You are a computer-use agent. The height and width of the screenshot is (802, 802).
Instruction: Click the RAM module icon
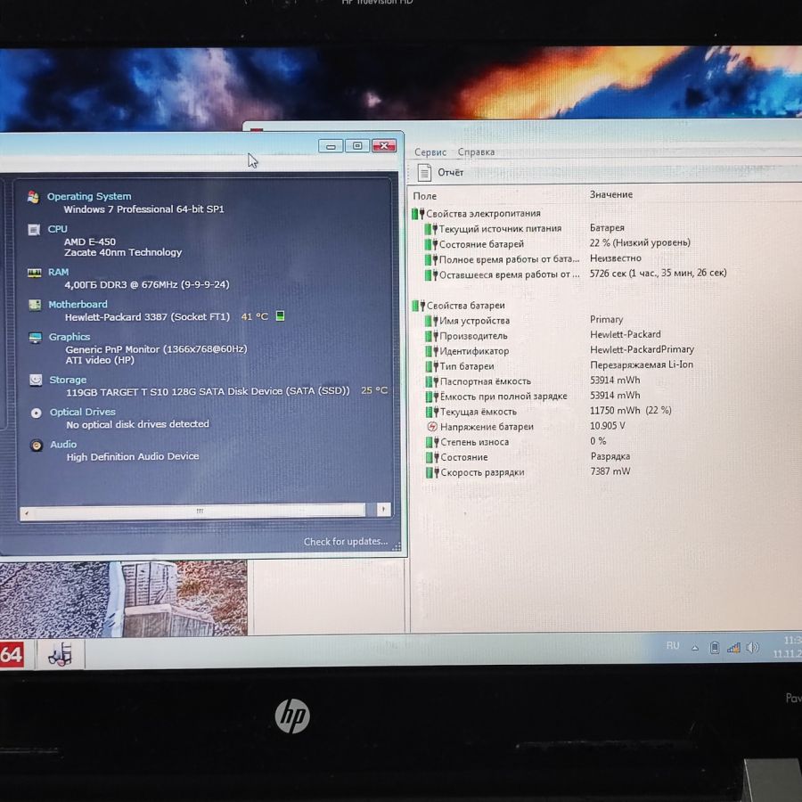pos(34,273)
